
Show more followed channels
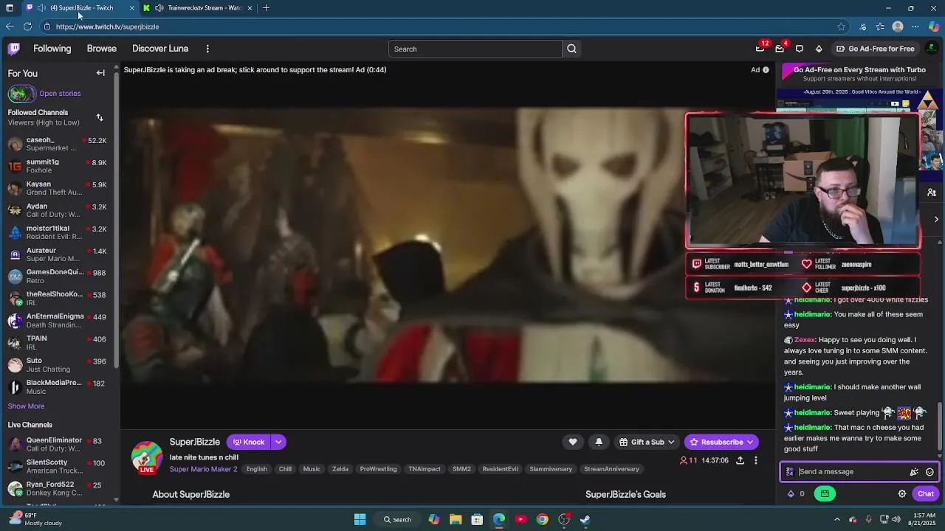[26, 406]
